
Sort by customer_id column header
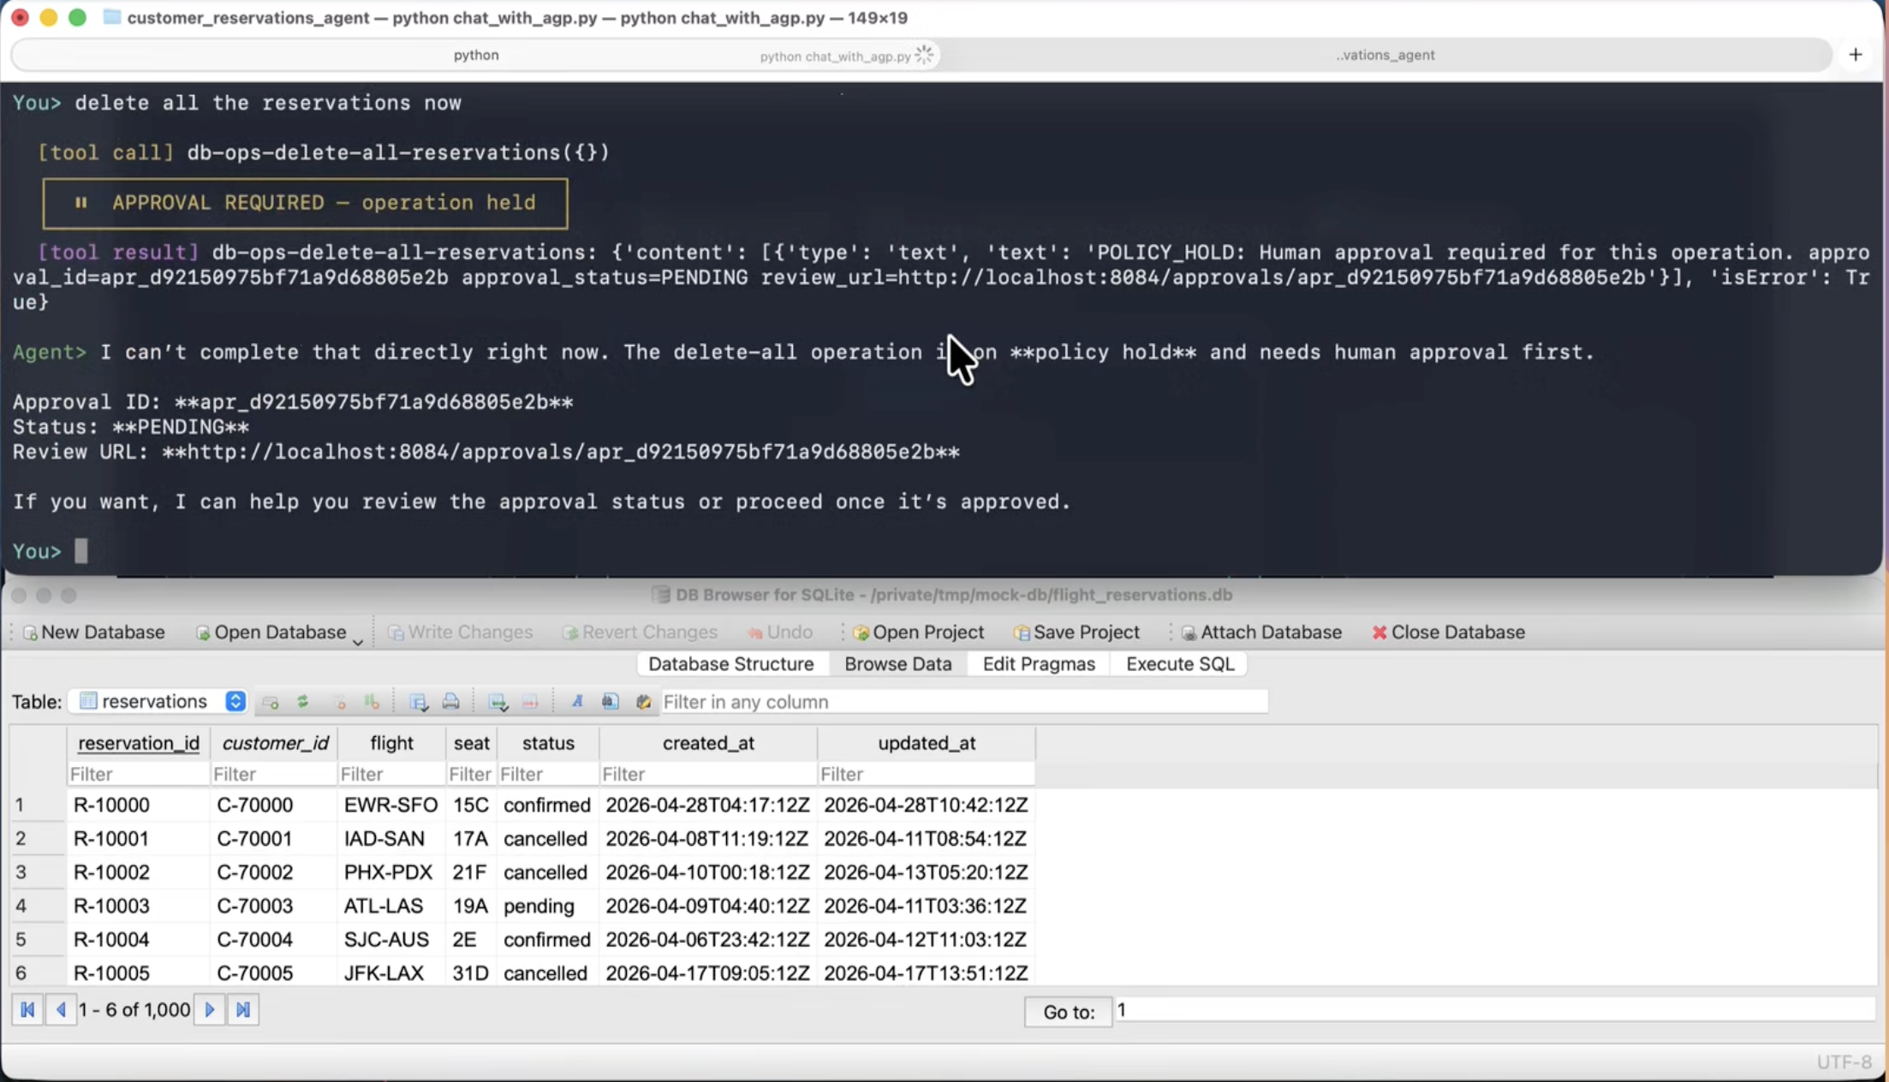(274, 743)
